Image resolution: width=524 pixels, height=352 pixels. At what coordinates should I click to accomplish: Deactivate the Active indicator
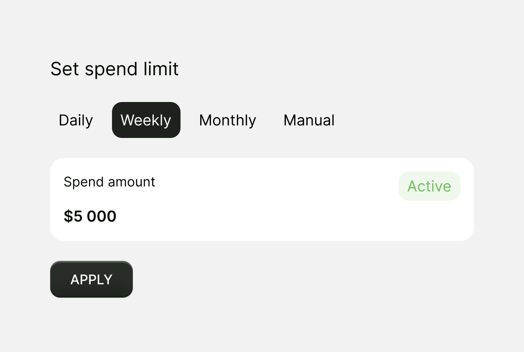click(x=429, y=186)
